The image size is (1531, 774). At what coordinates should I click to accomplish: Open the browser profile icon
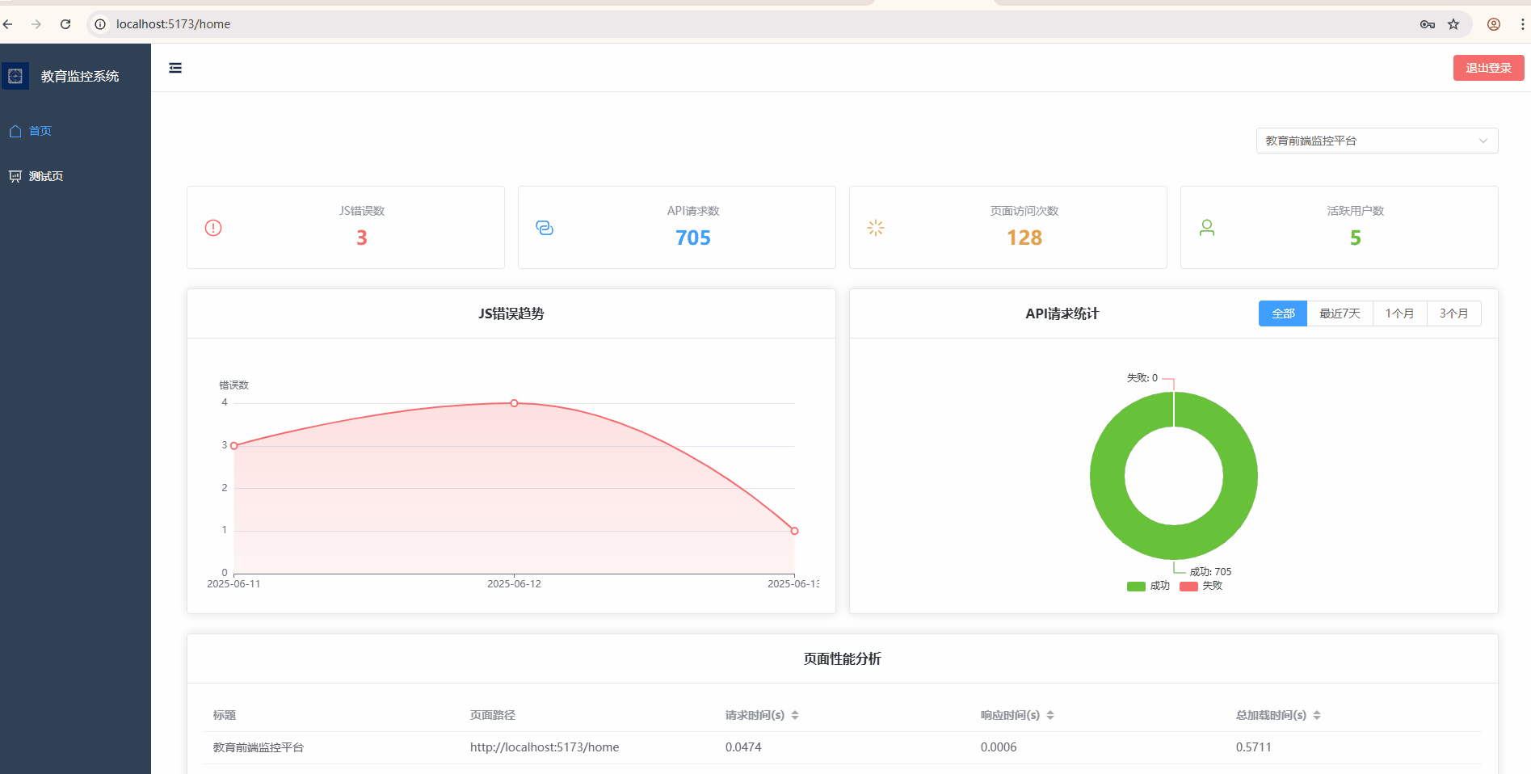pos(1494,24)
